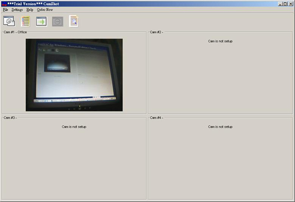Image resolution: width=295 pixels, height=202 pixels.
Task: Click the green arrow window toolbar icon
Action: (x=42, y=21)
